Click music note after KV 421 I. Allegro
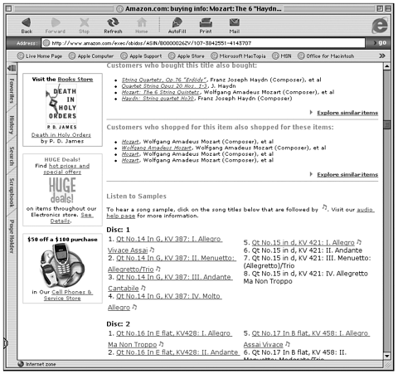The width and height of the screenshot is (398, 374). pyautogui.click(x=359, y=242)
